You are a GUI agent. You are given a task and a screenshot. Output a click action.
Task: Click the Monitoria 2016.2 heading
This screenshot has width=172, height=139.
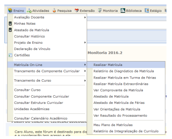click(x=105, y=53)
